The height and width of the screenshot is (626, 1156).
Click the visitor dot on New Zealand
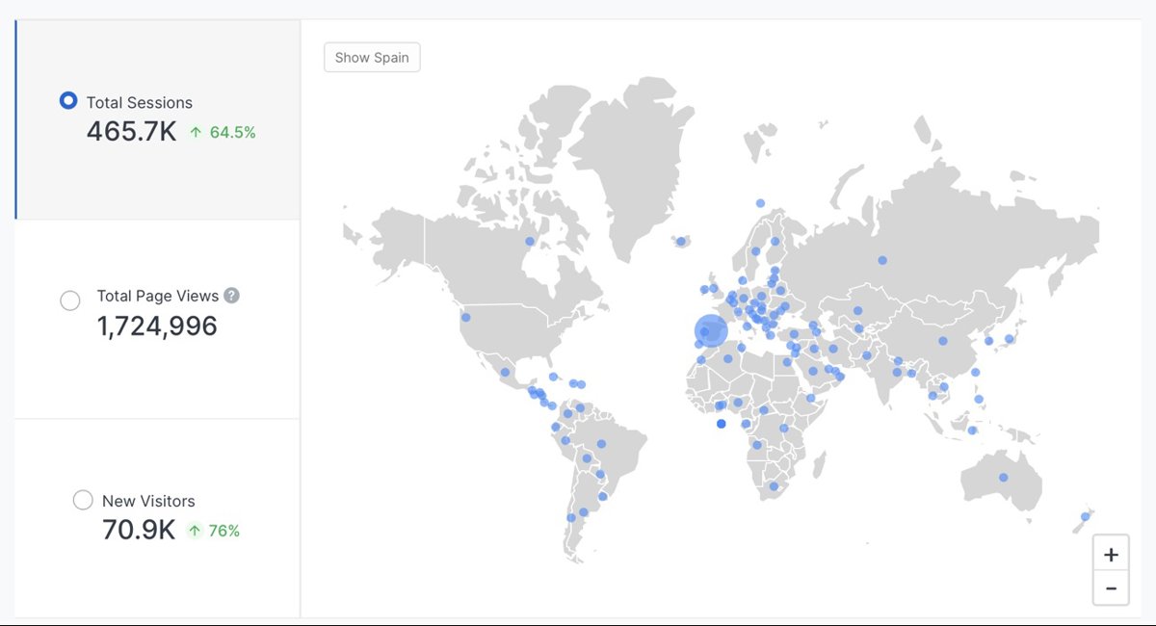pos(1085,517)
